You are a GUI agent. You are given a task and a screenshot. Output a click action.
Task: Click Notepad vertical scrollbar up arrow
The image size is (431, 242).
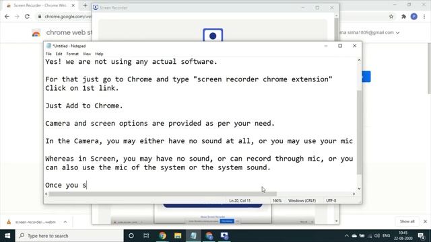point(359,60)
